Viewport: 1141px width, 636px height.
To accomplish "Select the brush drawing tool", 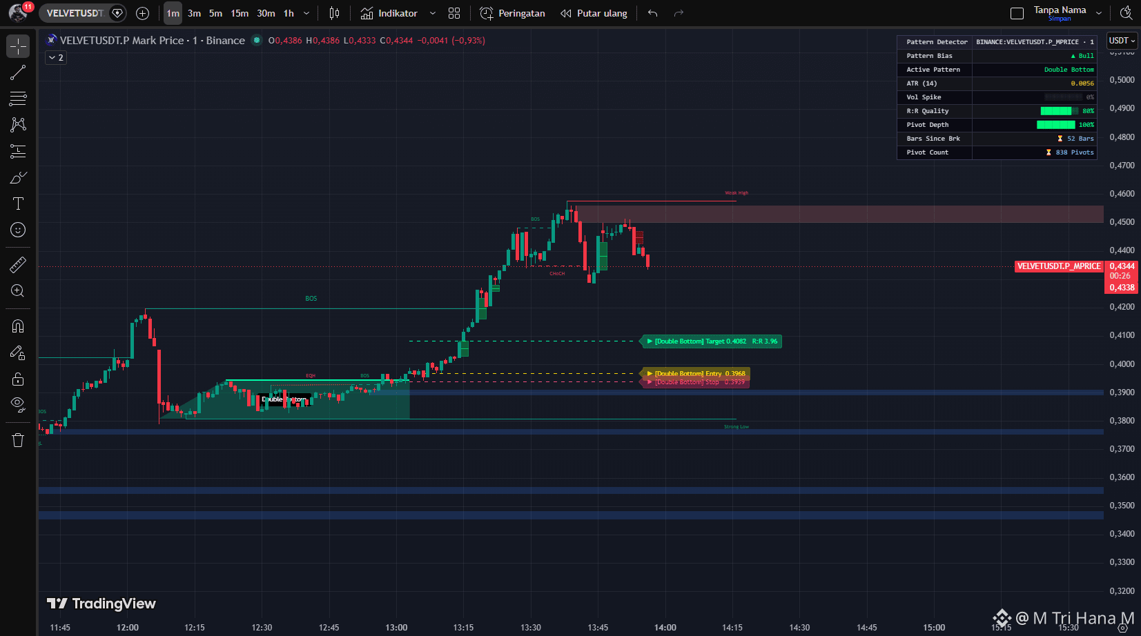I will click(x=18, y=177).
